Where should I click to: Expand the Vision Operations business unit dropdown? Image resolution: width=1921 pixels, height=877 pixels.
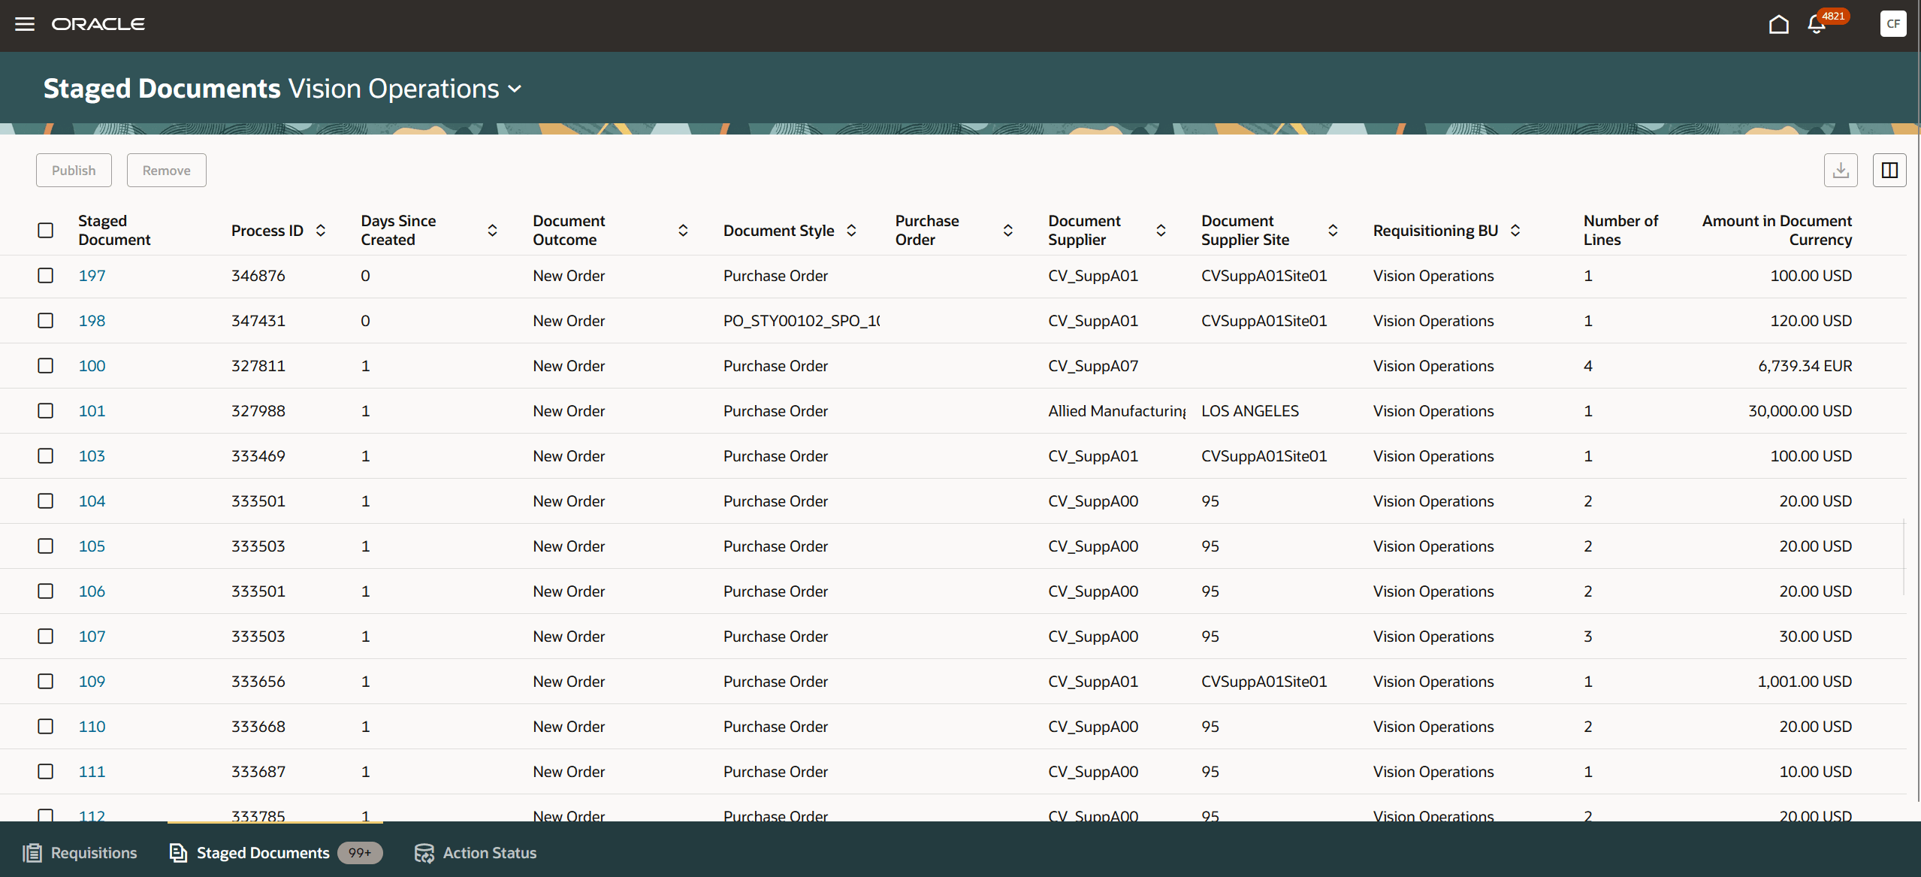click(x=515, y=89)
